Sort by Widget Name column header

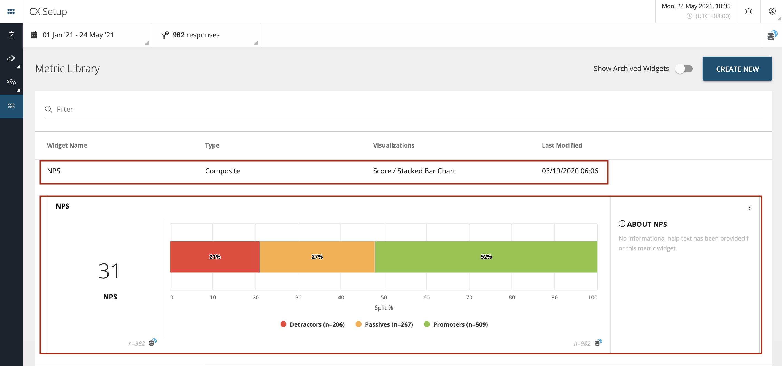coord(67,145)
